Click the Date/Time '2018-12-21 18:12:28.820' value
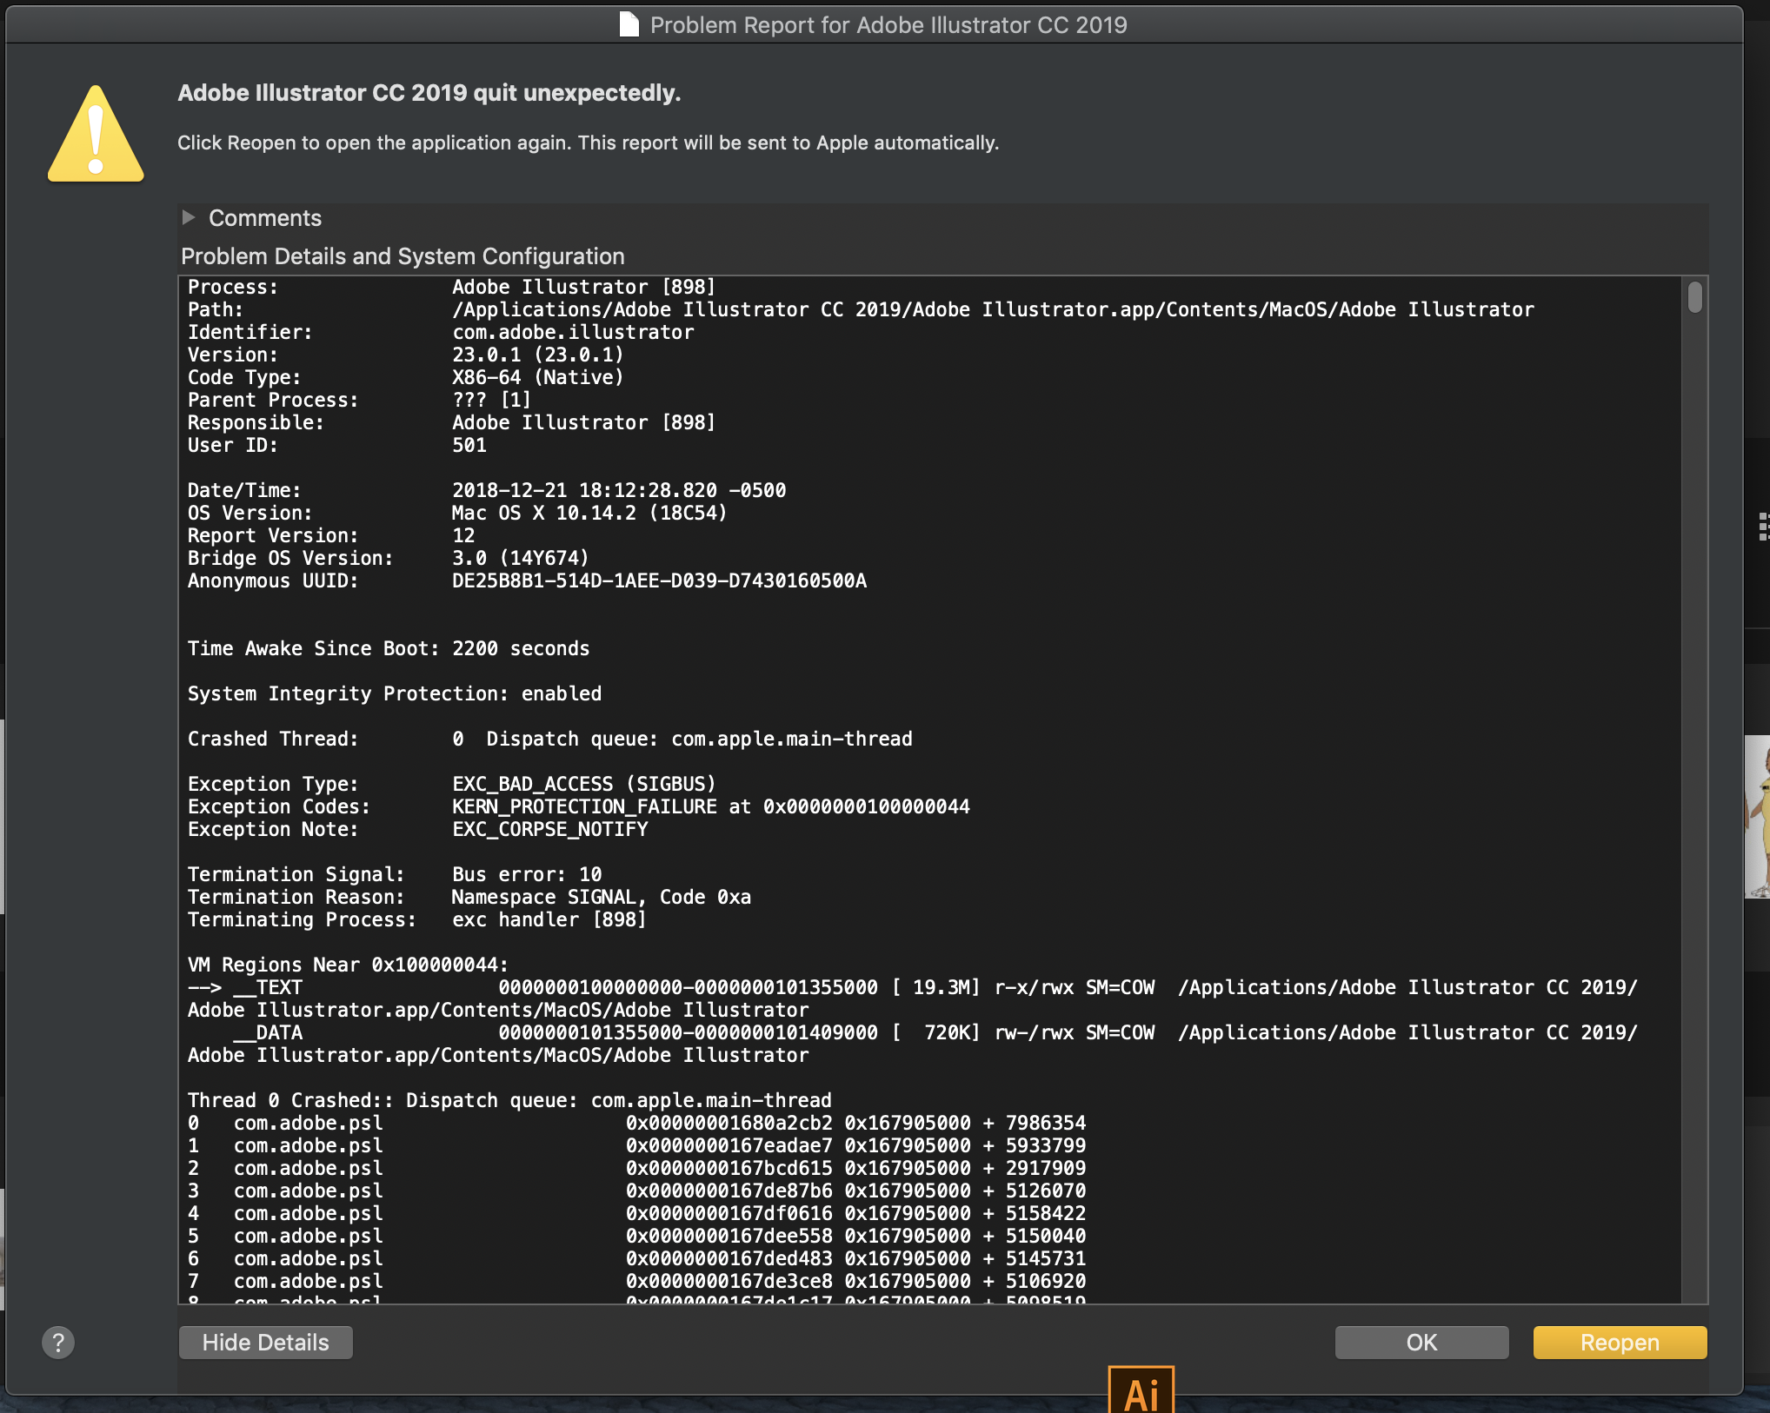This screenshot has height=1413, width=1770. tap(584, 490)
